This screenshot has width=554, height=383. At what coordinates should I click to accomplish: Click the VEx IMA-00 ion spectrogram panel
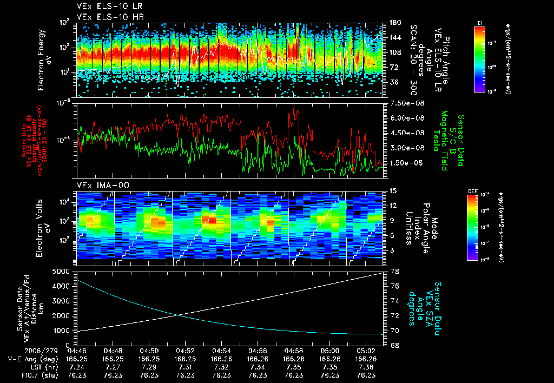229,228
